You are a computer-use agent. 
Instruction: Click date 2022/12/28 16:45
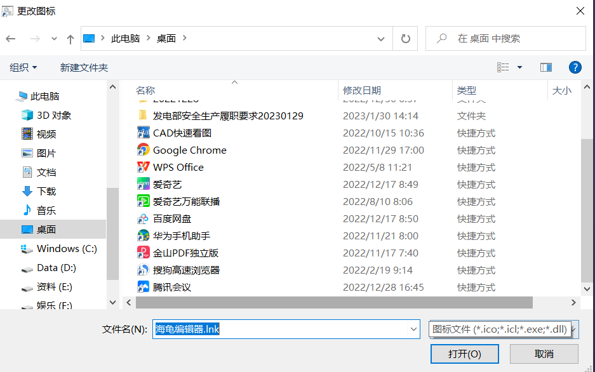click(384, 287)
